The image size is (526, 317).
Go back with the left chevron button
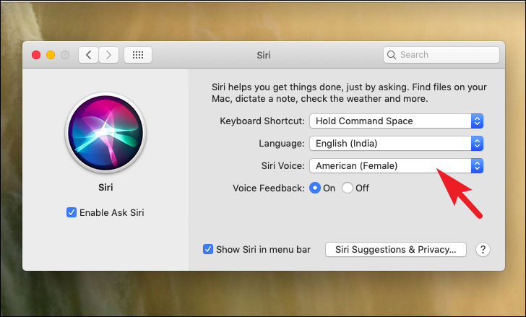coord(88,55)
